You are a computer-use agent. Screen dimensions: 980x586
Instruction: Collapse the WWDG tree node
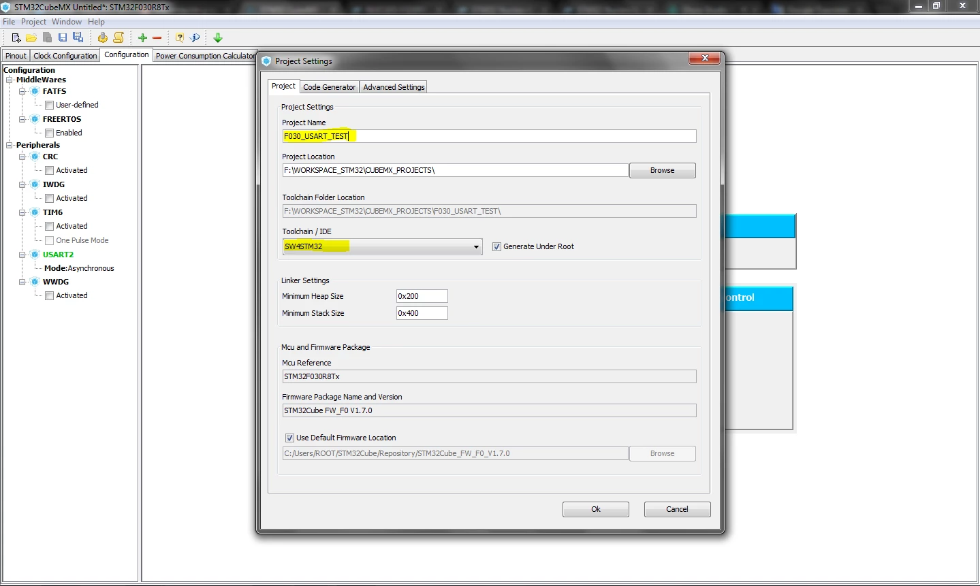(22, 282)
